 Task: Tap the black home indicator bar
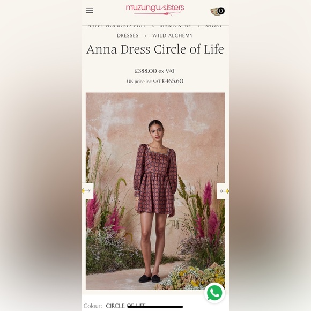tap(155, 307)
